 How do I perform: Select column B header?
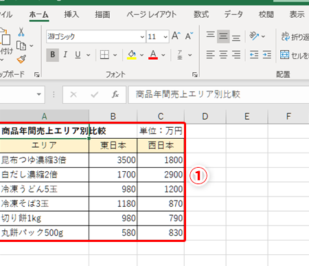click(113, 116)
